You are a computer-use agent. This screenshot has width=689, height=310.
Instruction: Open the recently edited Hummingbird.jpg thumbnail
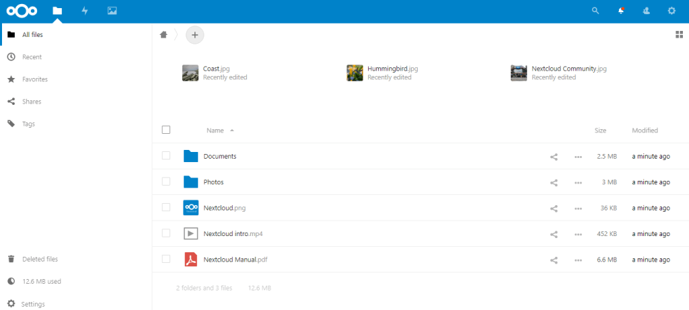tap(355, 73)
